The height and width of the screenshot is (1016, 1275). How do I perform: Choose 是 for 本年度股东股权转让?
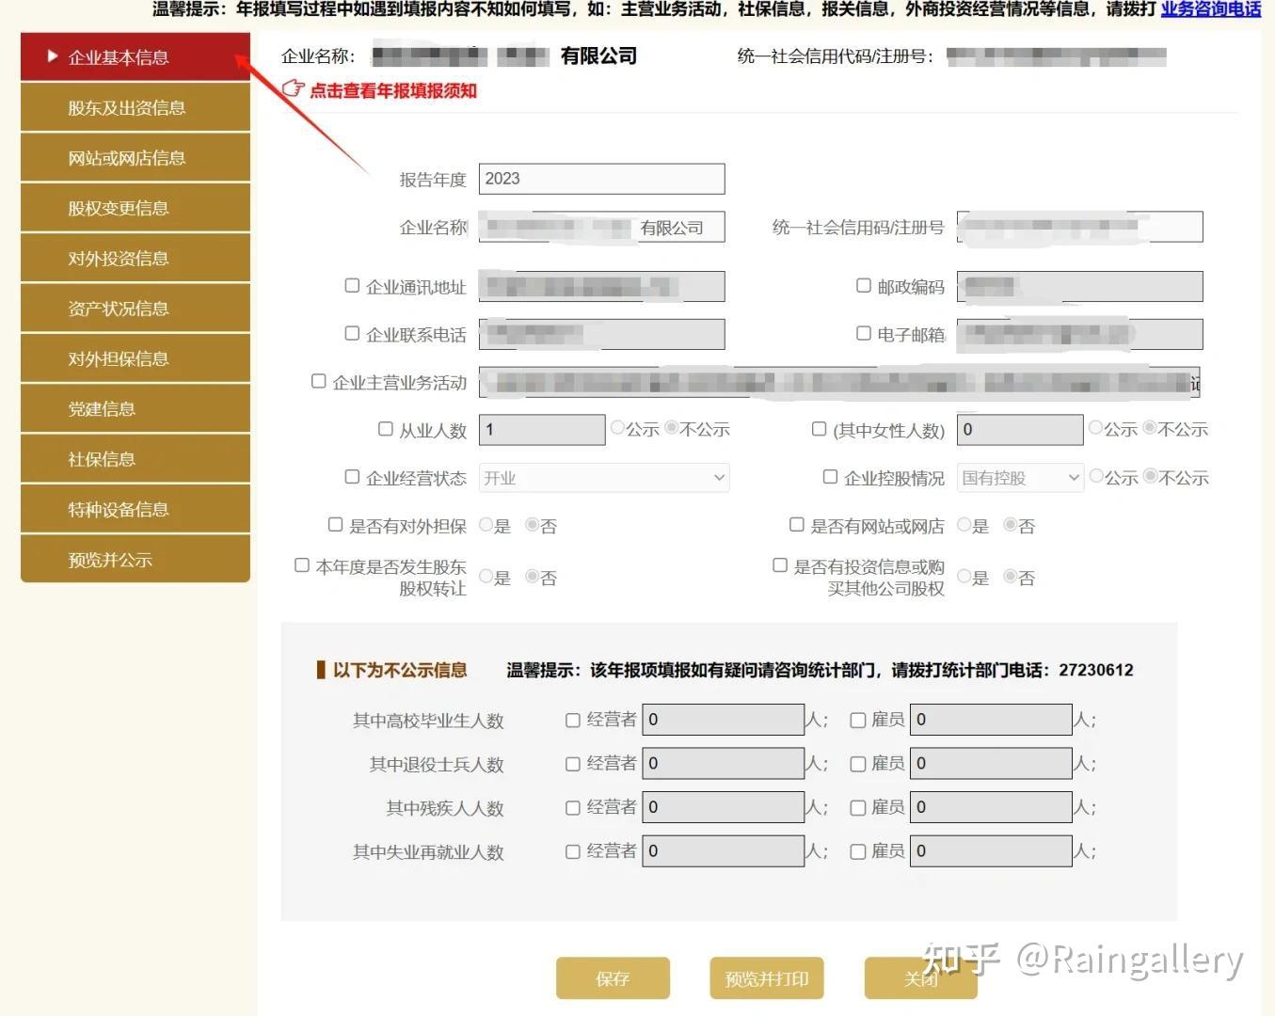486,577
